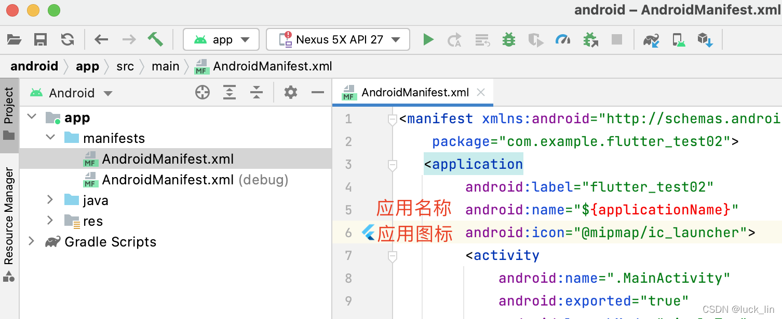This screenshot has width=782, height=319.
Task: Open the SDK Manager icon
Action: [x=705, y=40]
